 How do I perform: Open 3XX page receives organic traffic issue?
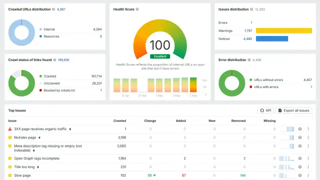coord(40,129)
